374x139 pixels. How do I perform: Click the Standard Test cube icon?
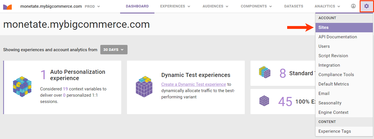265,73
